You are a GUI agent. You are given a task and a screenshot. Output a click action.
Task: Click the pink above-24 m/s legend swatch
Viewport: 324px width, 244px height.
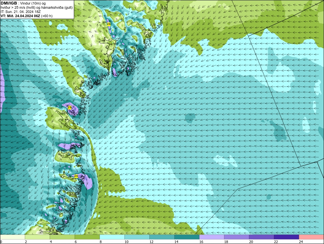point(311,237)
